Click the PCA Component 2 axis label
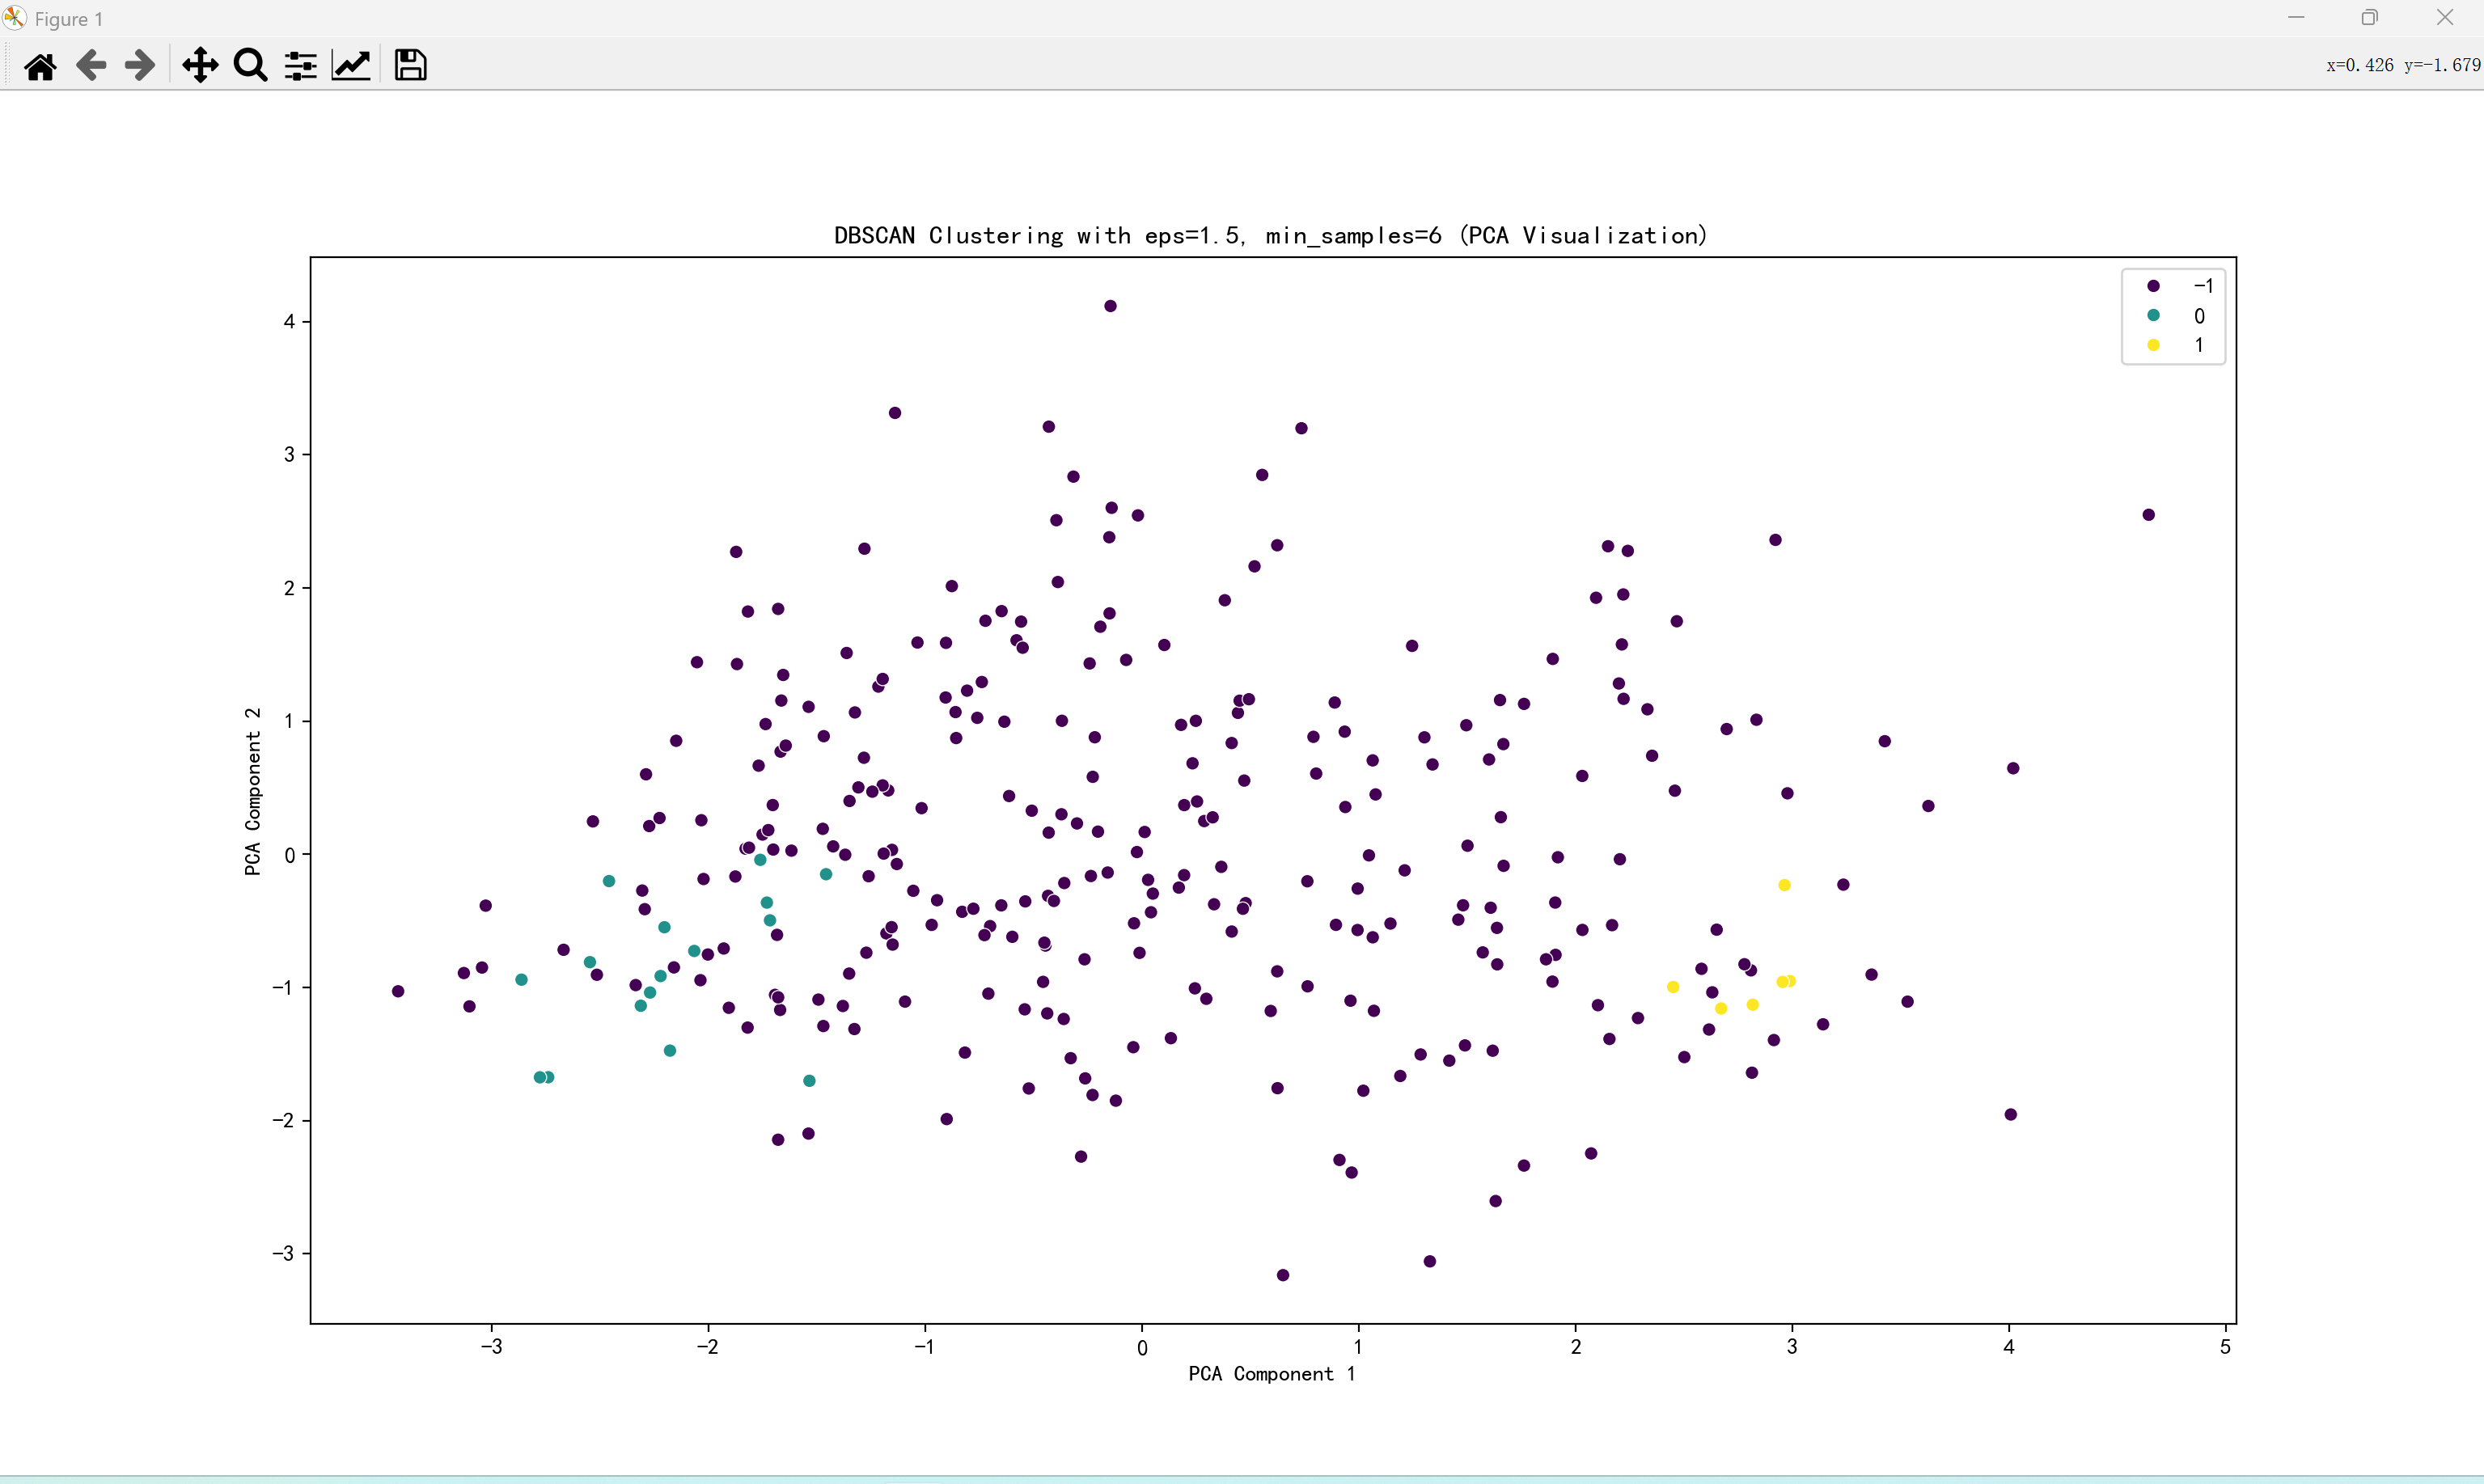 point(253,792)
